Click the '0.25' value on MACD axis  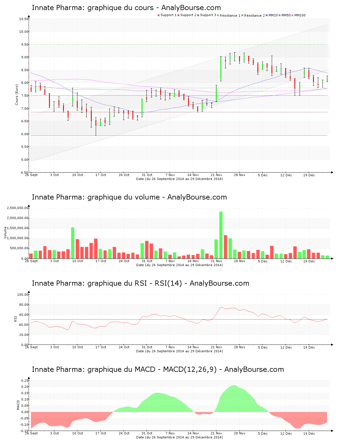tap(25, 381)
